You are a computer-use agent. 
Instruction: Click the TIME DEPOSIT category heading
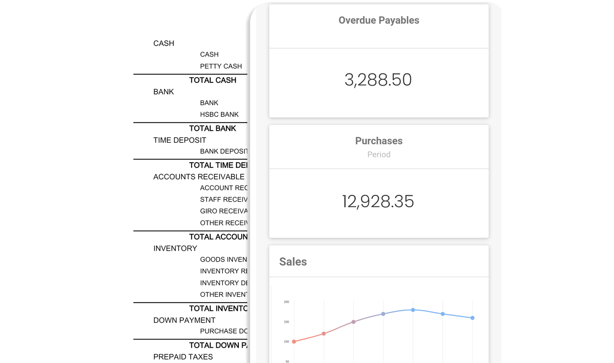click(x=179, y=140)
